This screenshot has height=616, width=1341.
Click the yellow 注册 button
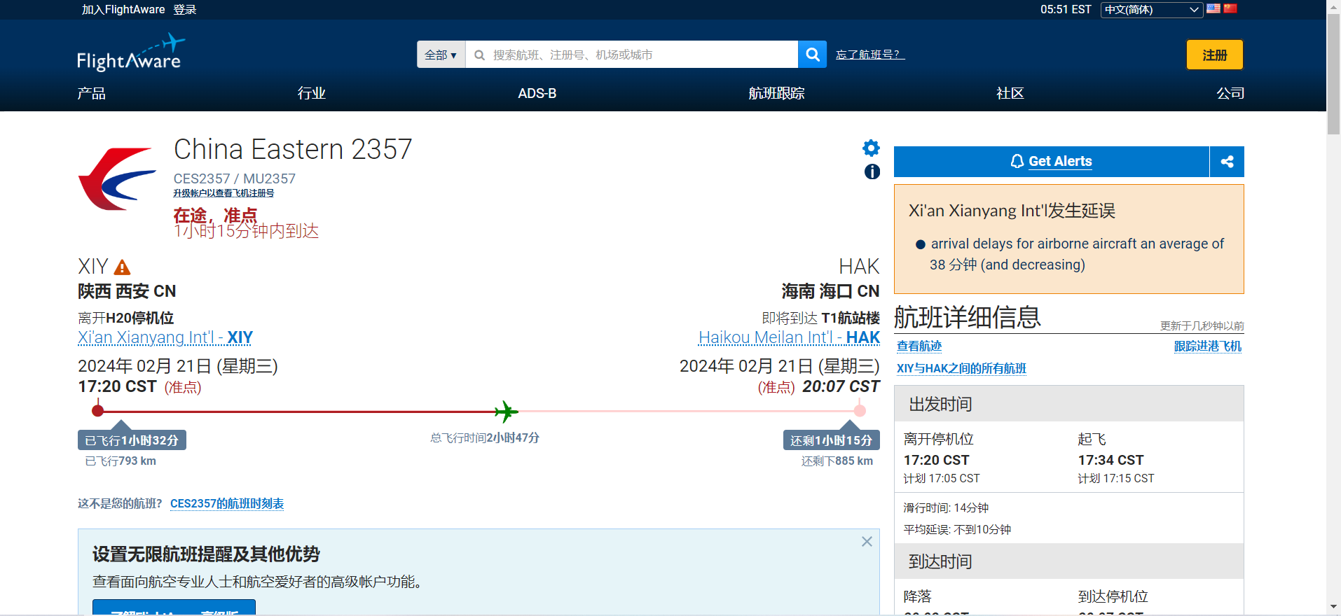click(1214, 55)
